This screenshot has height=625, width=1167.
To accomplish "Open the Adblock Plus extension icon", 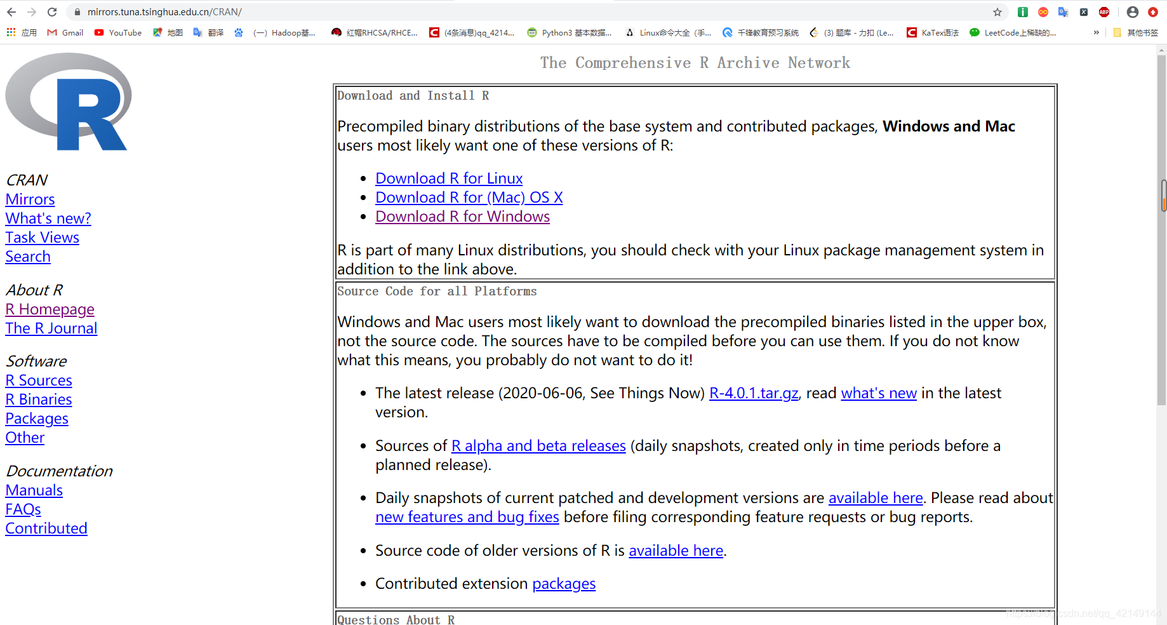I will click(x=1104, y=12).
